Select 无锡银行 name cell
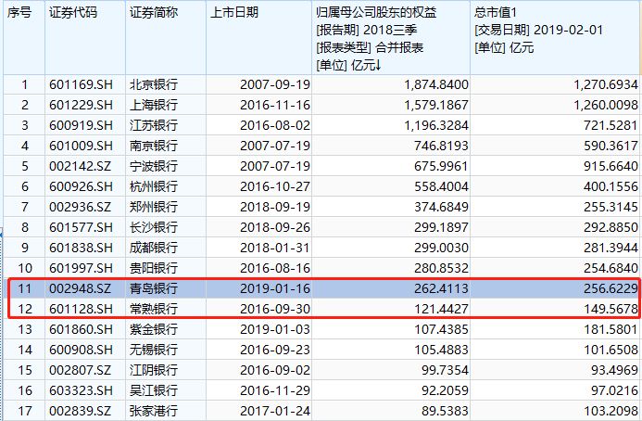 (x=154, y=350)
